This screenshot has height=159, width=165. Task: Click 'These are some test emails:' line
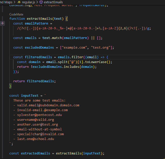pyautogui.click(x=39, y=101)
